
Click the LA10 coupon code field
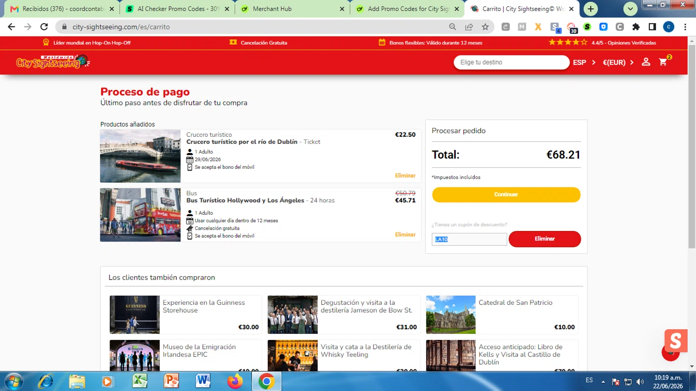[469, 239]
